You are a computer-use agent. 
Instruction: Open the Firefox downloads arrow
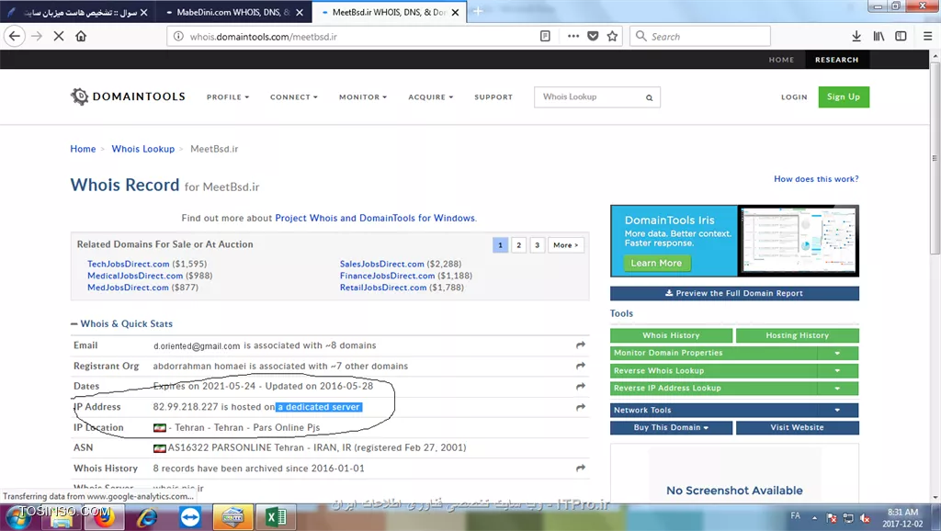coord(856,36)
